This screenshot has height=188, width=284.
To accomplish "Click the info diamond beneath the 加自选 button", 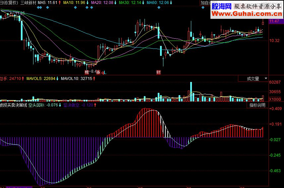I will 203,8.
